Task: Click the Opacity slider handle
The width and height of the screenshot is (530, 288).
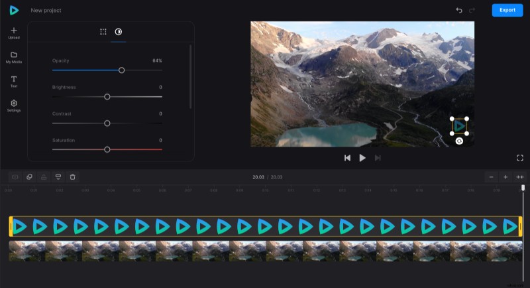Action: pyautogui.click(x=121, y=70)
